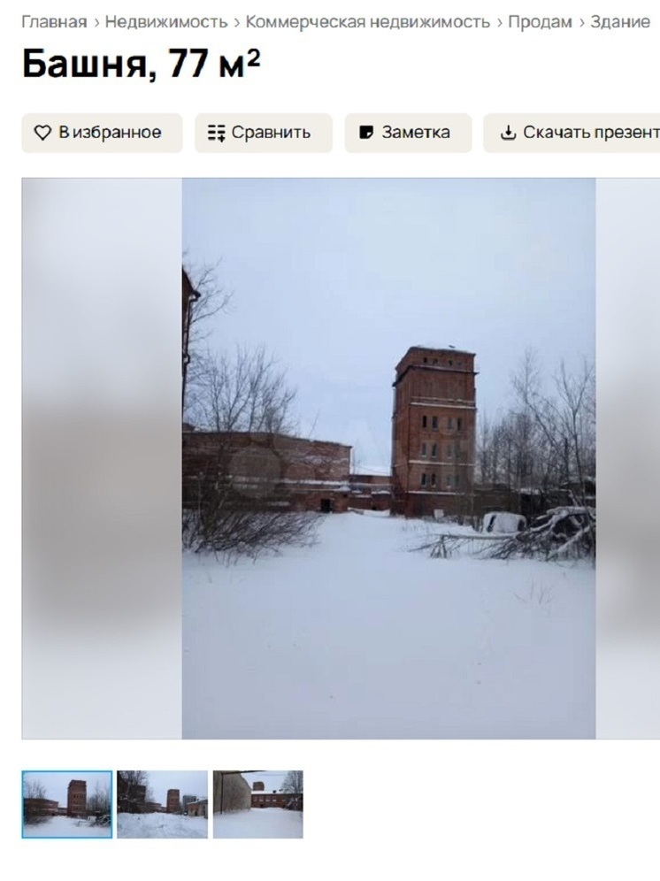Viewport: 660px width, 881px height.
Task: Click the note sticker icon
Action: click(x=366, y=133)
